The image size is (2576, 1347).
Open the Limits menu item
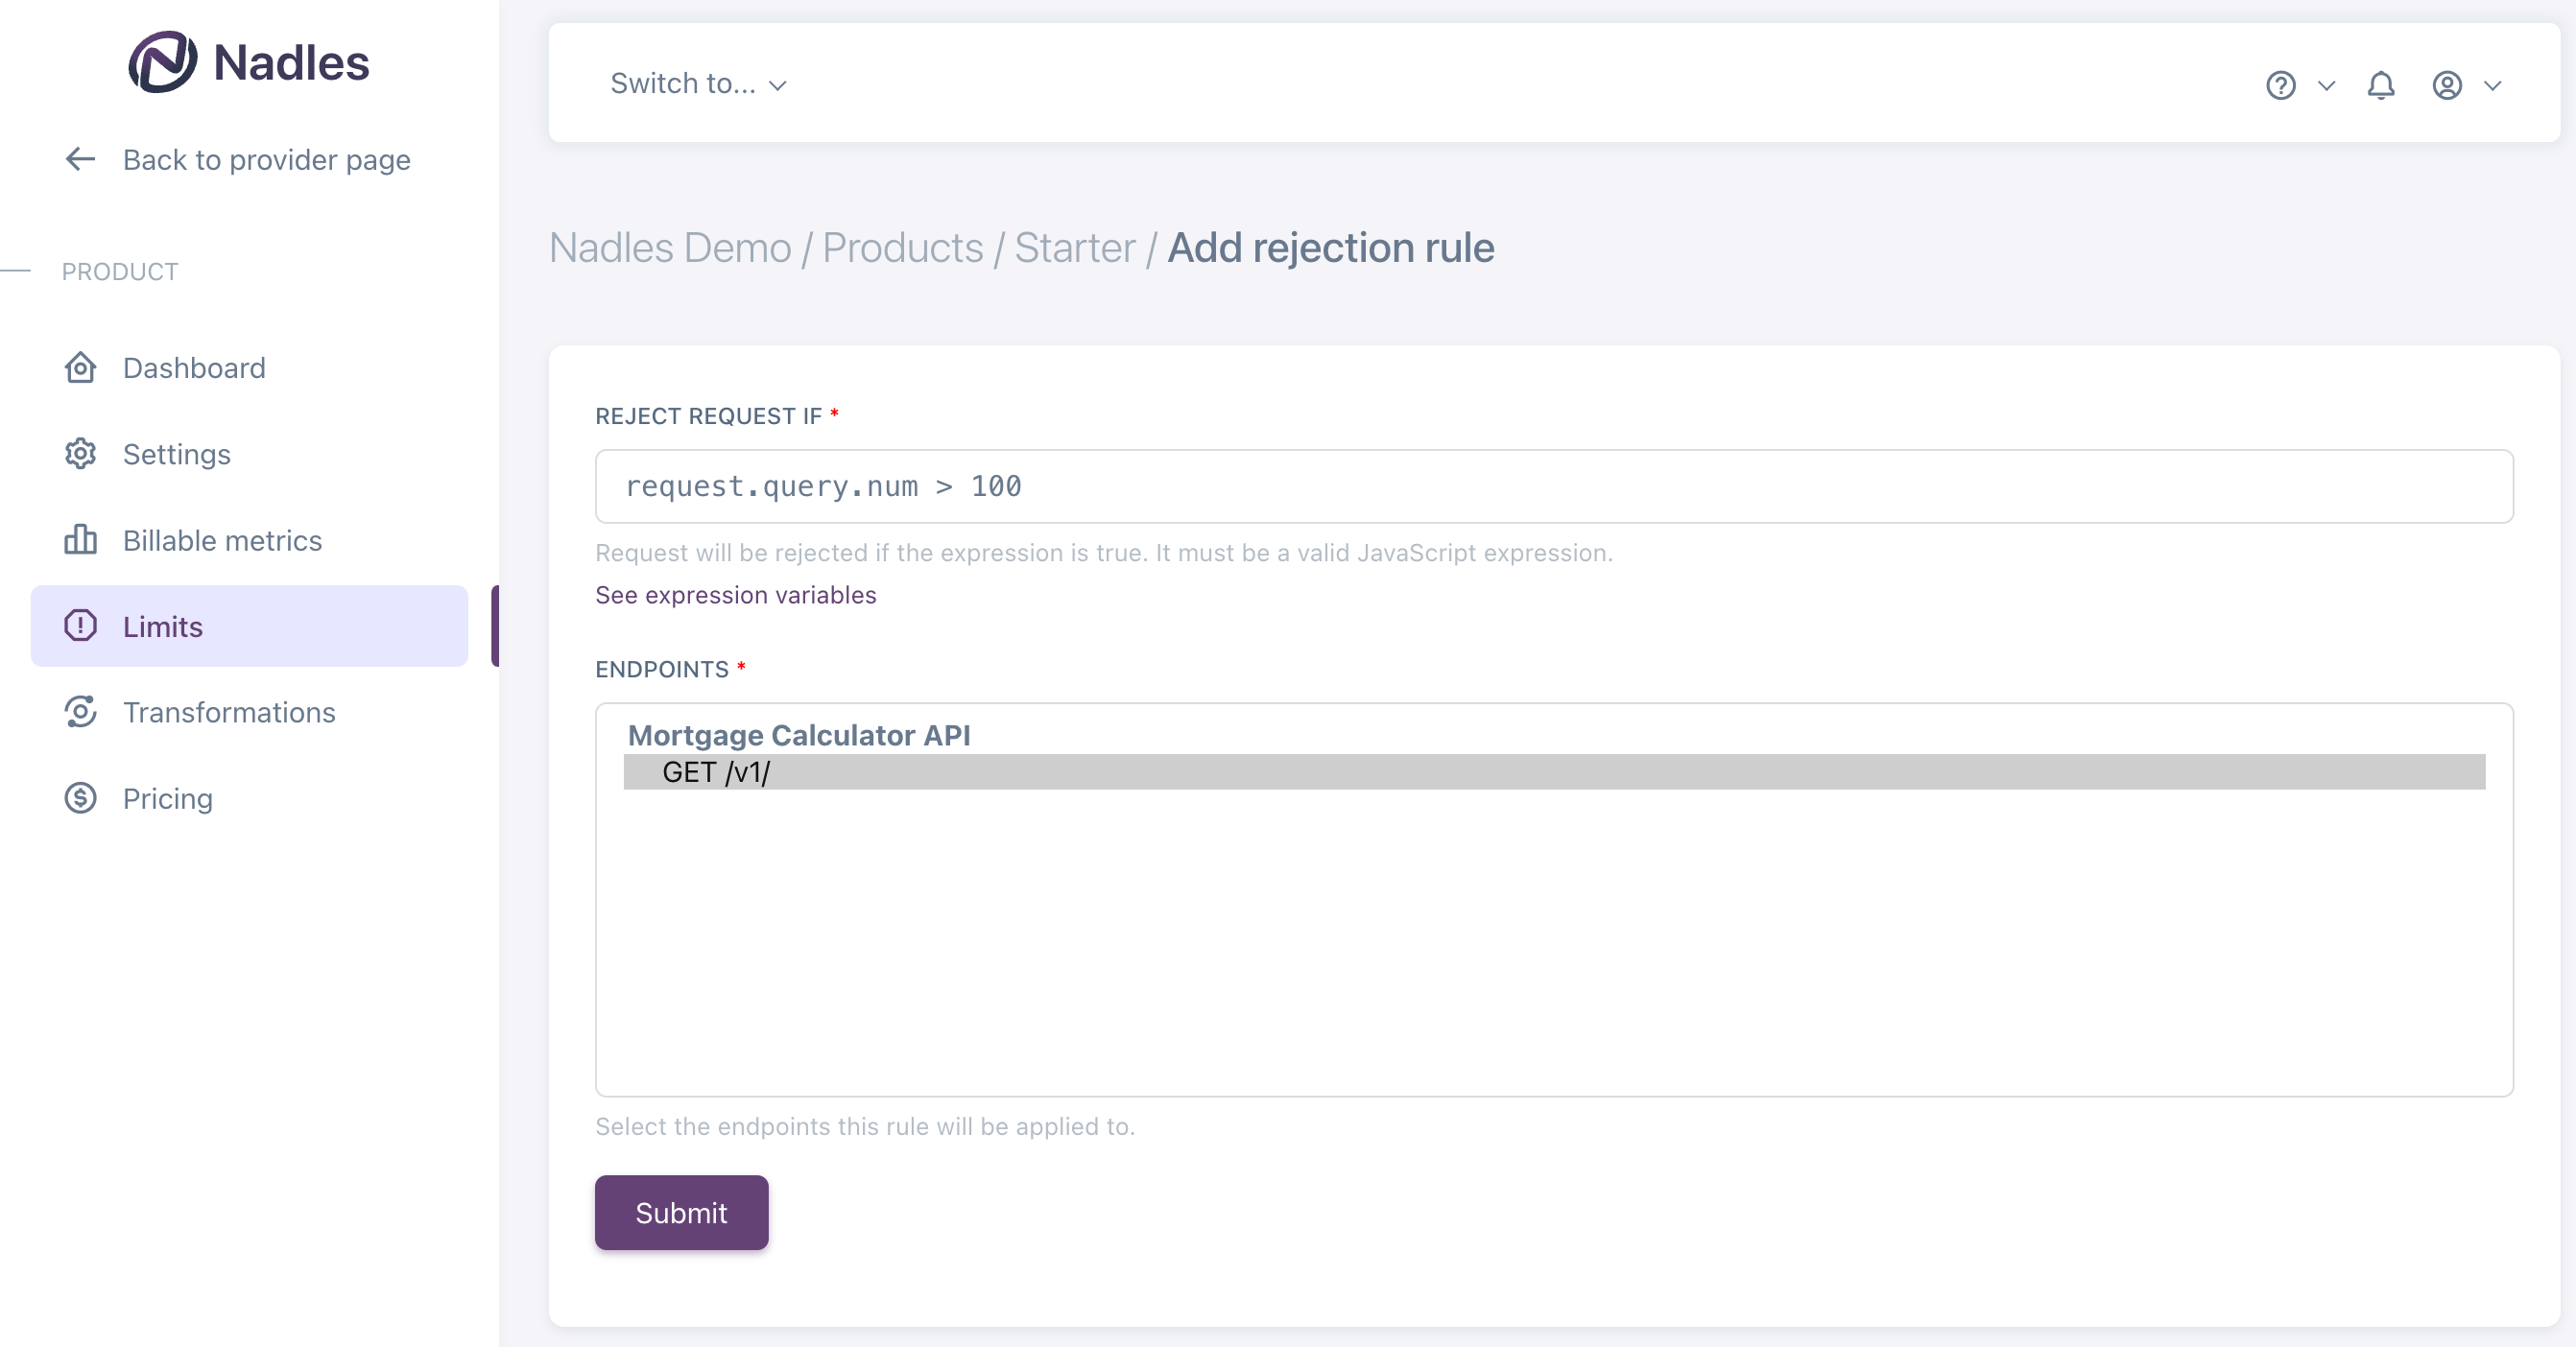point(162,626)
